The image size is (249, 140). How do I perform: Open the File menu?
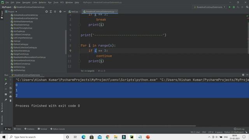[x=7, y=2]
